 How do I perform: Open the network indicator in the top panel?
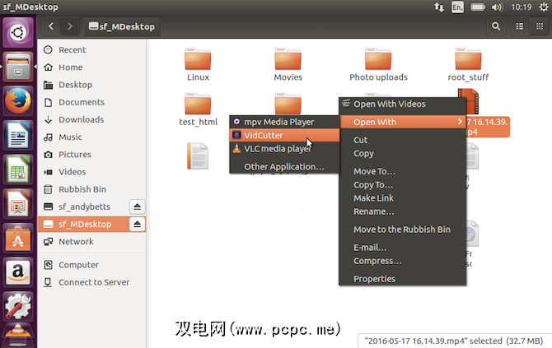tap(439, 7)
